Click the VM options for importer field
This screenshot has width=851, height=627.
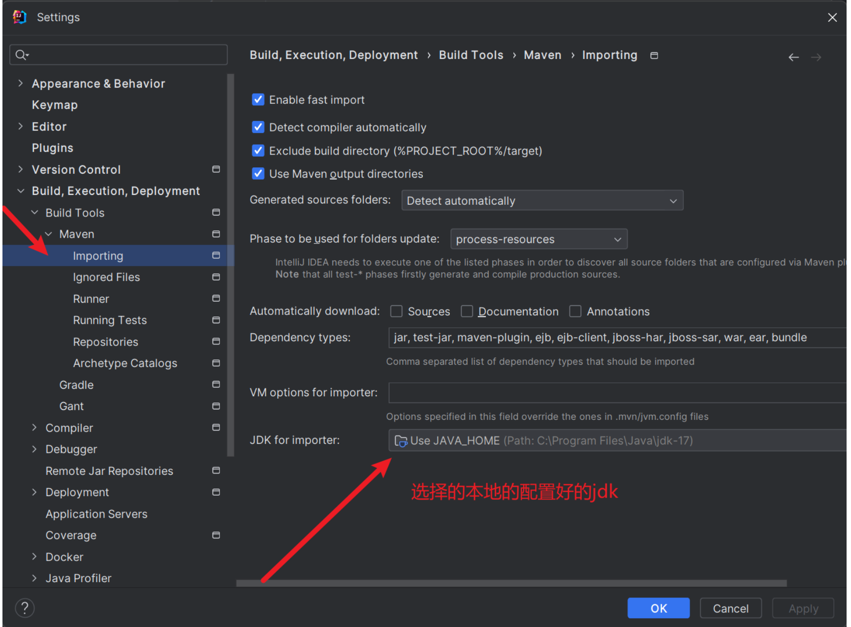pyautogui.click(x=618, y=393)
